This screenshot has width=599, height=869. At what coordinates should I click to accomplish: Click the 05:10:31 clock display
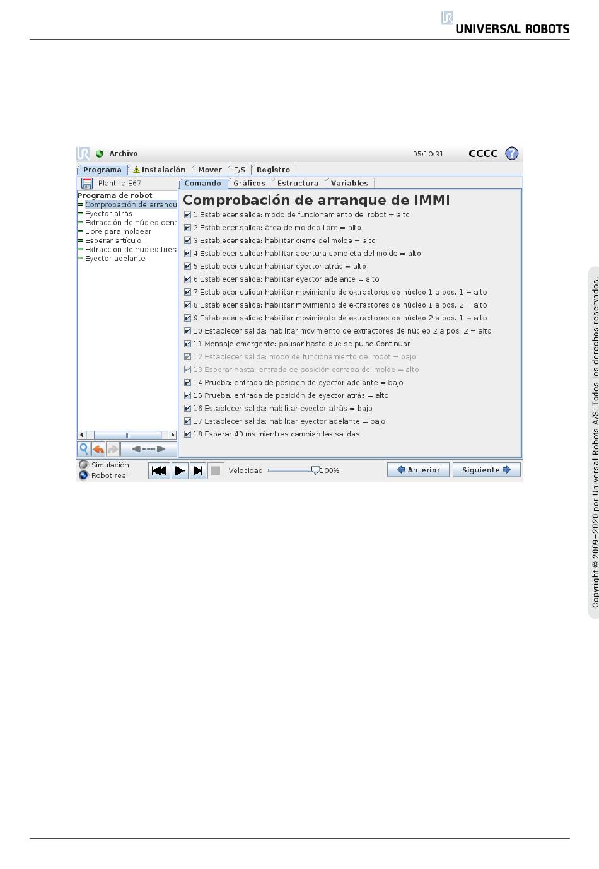428,154
